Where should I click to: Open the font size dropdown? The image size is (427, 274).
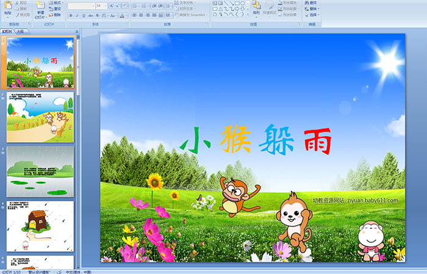click(x=106, y=6)
